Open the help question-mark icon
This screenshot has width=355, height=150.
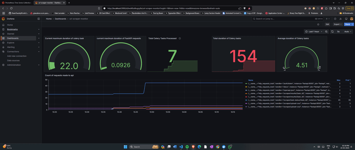point(335,19)
